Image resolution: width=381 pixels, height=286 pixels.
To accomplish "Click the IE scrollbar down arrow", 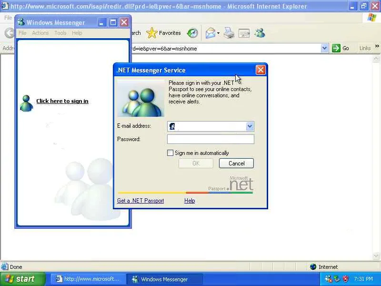I will 376,256.
